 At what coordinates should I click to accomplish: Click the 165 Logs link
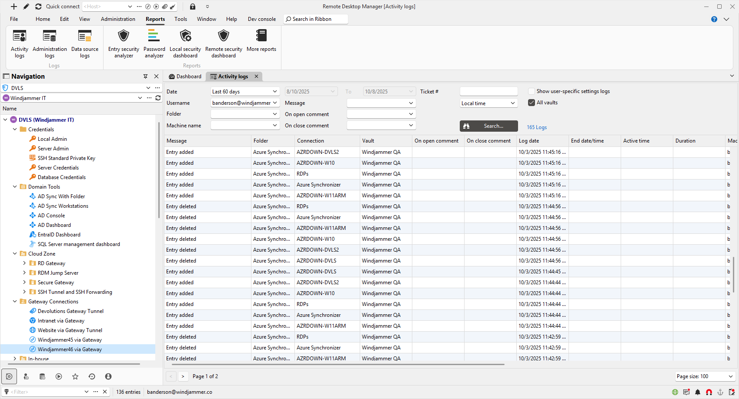537,127
